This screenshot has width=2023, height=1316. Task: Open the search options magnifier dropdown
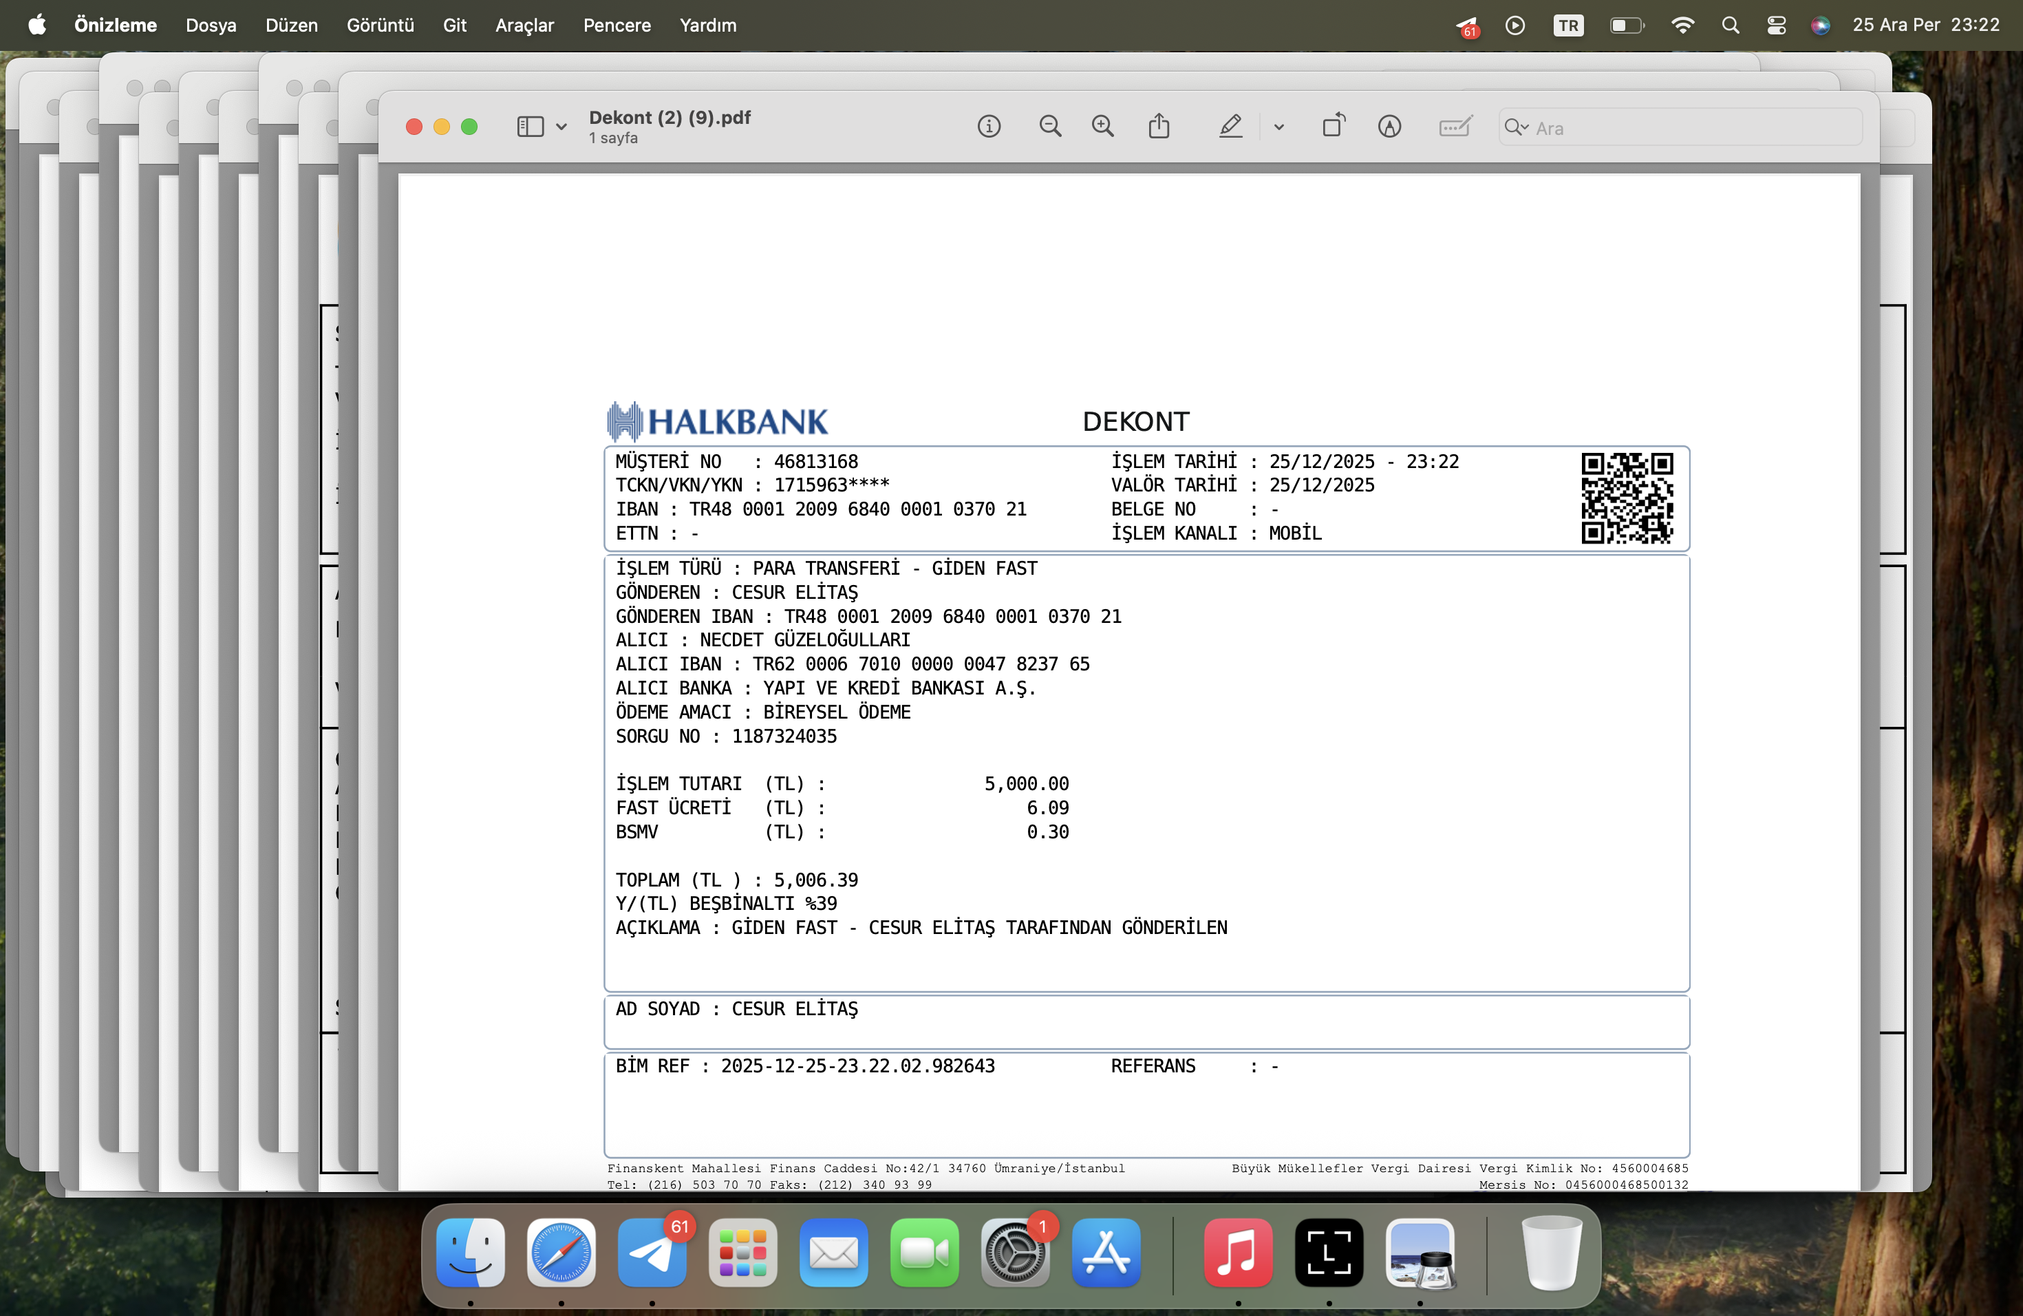pos(1517,127)
